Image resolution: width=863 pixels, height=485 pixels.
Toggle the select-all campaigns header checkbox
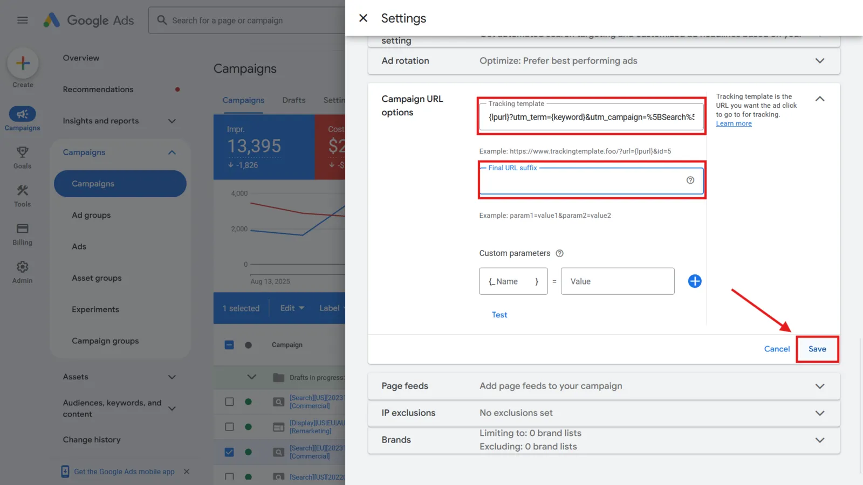pos(229,345)
